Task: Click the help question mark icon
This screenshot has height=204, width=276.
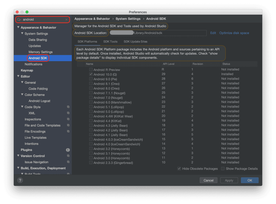Action: (20, 180)
